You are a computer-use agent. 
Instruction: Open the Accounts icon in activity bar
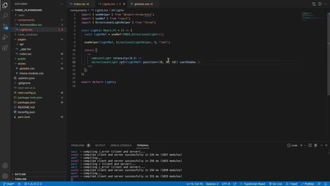[x=5, y=165]
